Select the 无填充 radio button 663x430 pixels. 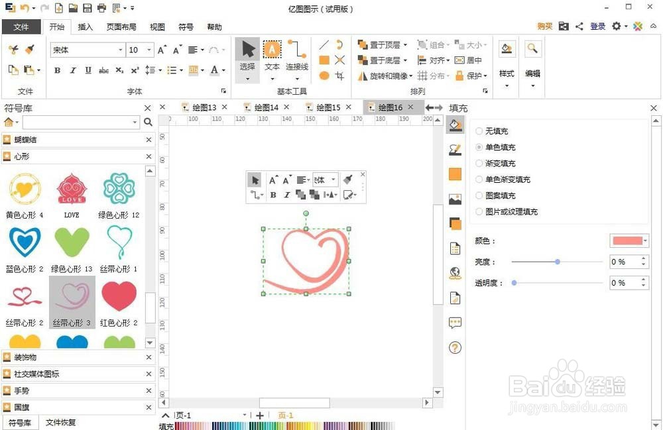[479, 131]
